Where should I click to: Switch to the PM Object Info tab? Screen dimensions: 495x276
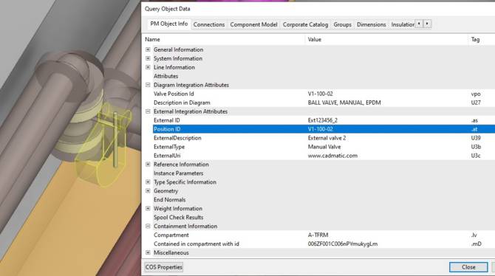pos(169,24)
